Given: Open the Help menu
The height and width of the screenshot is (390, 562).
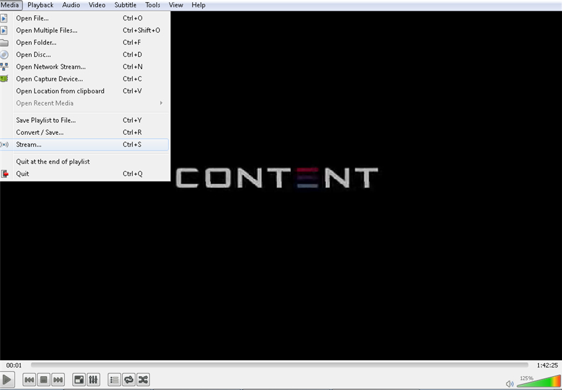Looking at the screenshot, I should point(198,5).
